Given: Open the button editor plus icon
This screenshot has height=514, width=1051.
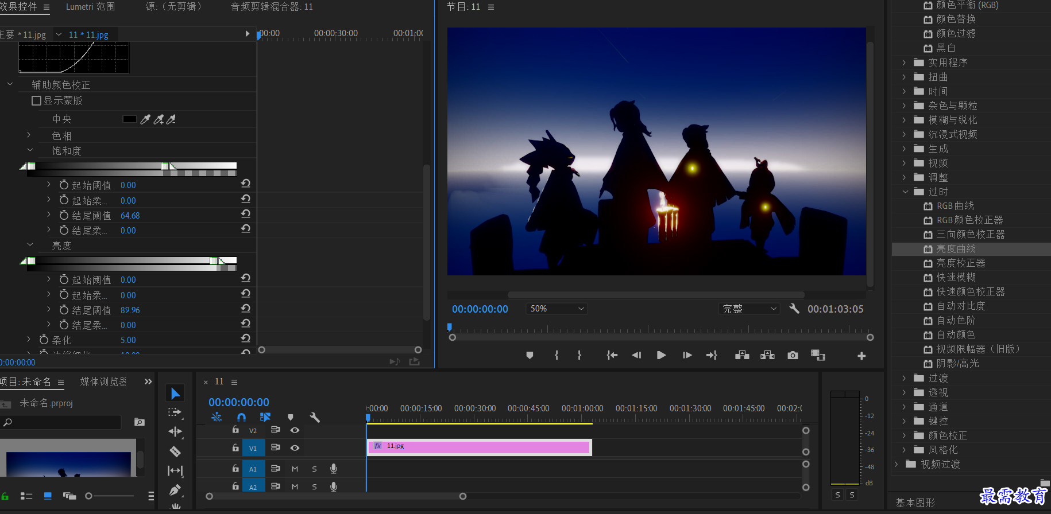Looking at the screenshot, I should 861,356.
